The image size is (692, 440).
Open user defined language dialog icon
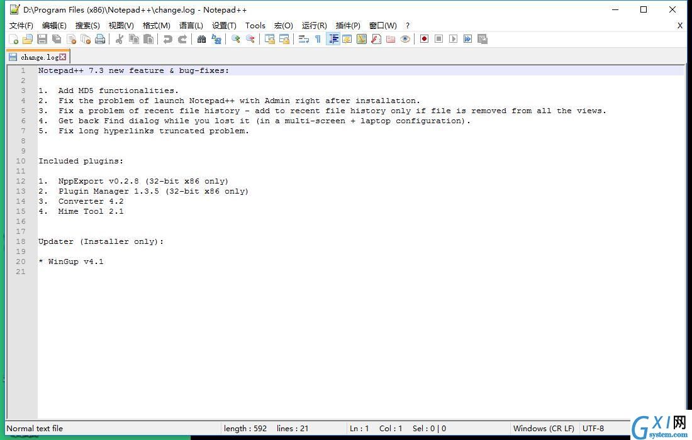(347, 39)
